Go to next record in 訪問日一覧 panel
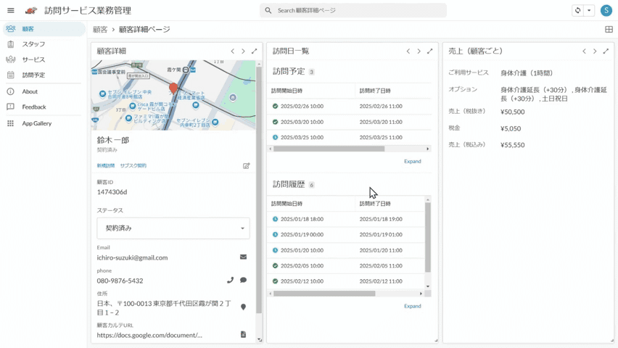Image resolution: width=618 pixels, height=348 pixels. click(419, 51)
